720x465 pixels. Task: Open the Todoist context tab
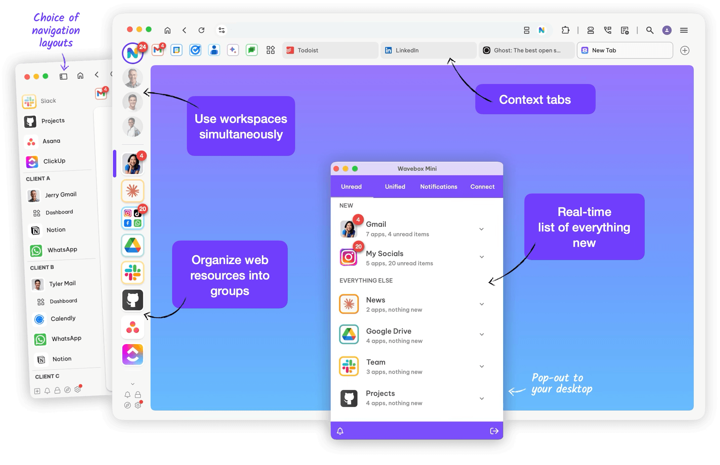330,50
